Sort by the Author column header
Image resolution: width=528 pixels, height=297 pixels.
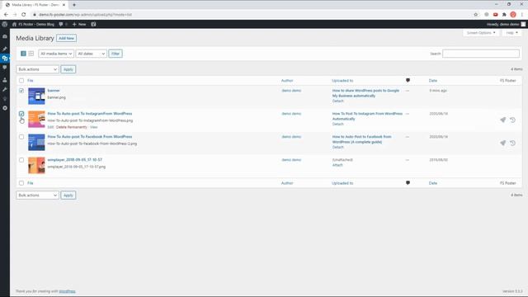coord(287,81)
